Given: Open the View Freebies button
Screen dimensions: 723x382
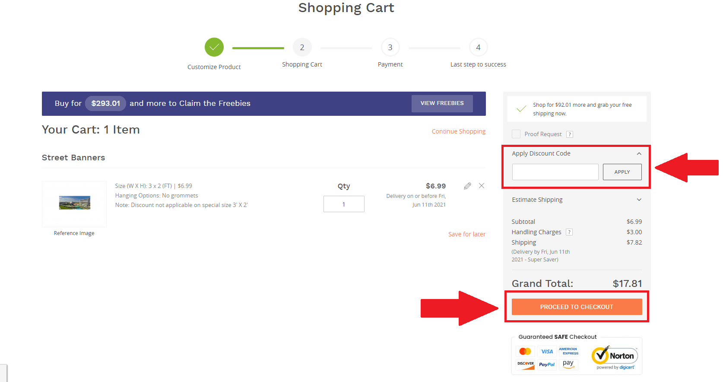Looking at the screenshot, I should 442,103.
